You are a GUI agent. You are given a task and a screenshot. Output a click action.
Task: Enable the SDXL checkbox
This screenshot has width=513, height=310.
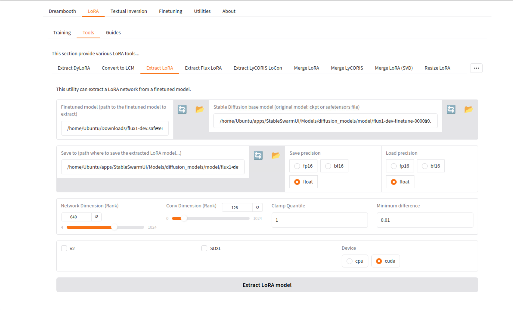[204, 248]
